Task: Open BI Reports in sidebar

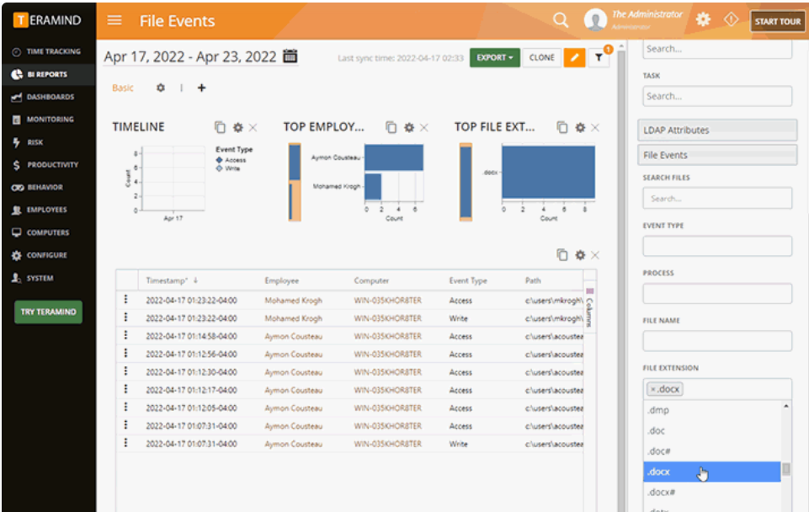Action: point(49,74)
